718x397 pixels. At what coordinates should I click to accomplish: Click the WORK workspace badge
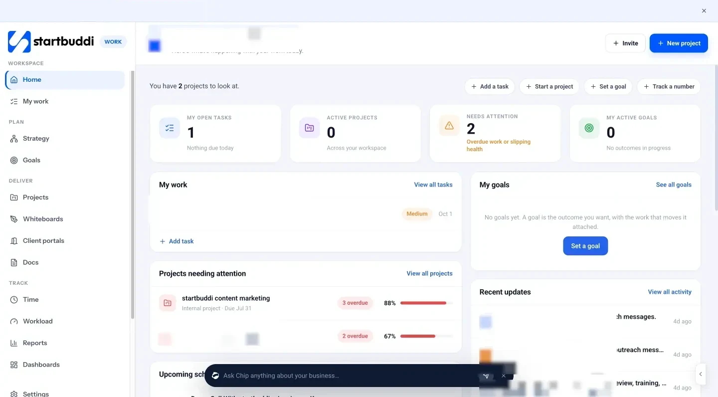[x=113, y=42]
